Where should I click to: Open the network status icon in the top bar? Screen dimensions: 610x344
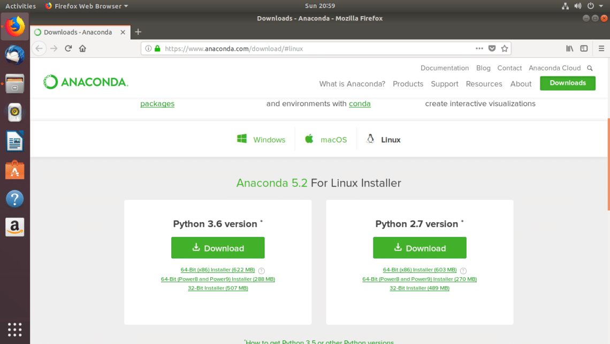(x=565, y=6)
